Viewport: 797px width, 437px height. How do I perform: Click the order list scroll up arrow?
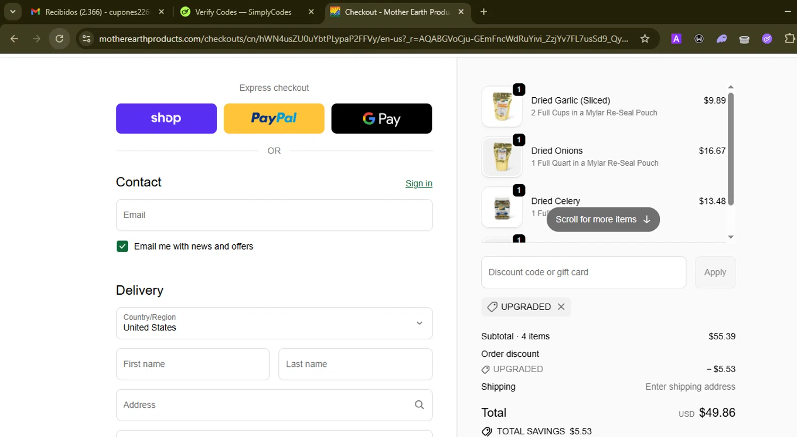[x=731, y=87]
